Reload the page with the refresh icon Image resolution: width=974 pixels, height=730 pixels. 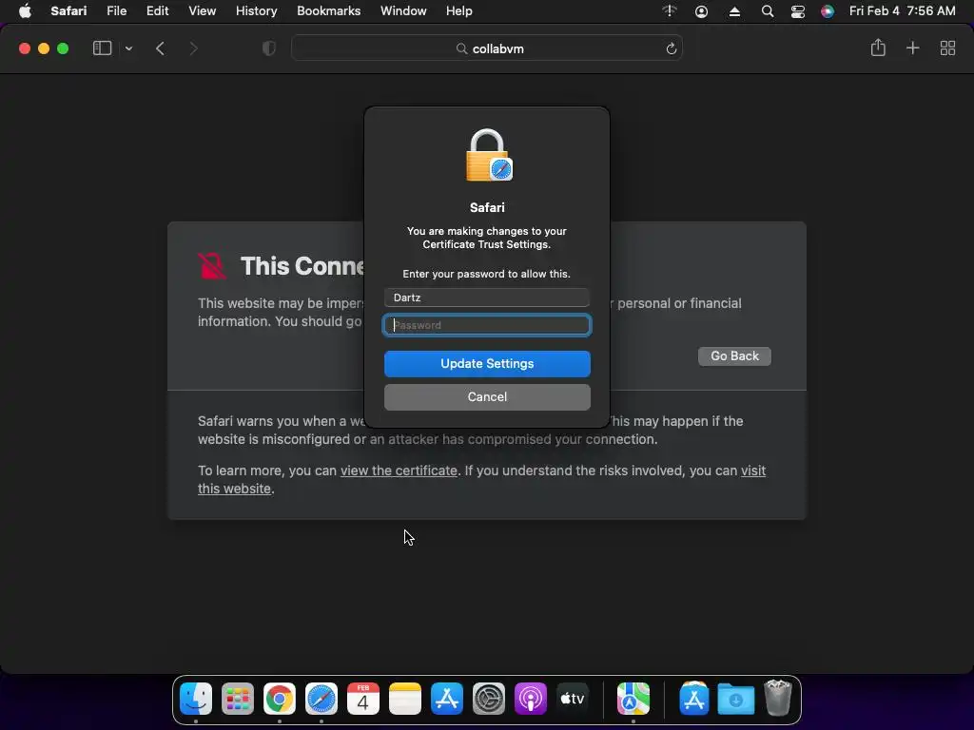(671, 49)
